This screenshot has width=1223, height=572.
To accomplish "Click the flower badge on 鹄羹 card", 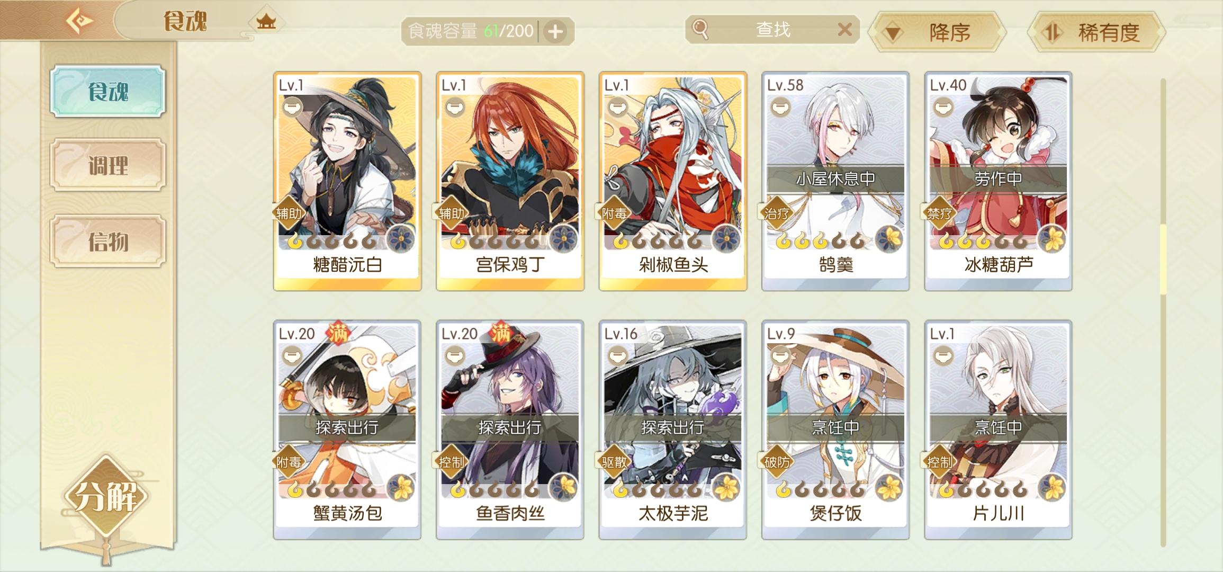I will tap(889, 239).
